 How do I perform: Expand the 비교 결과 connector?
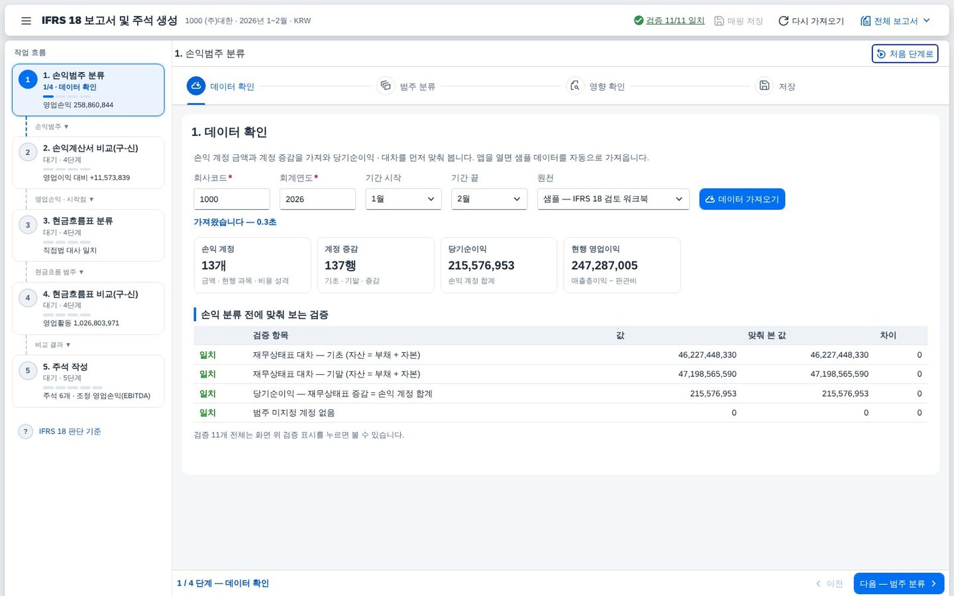tap(52, 345)
